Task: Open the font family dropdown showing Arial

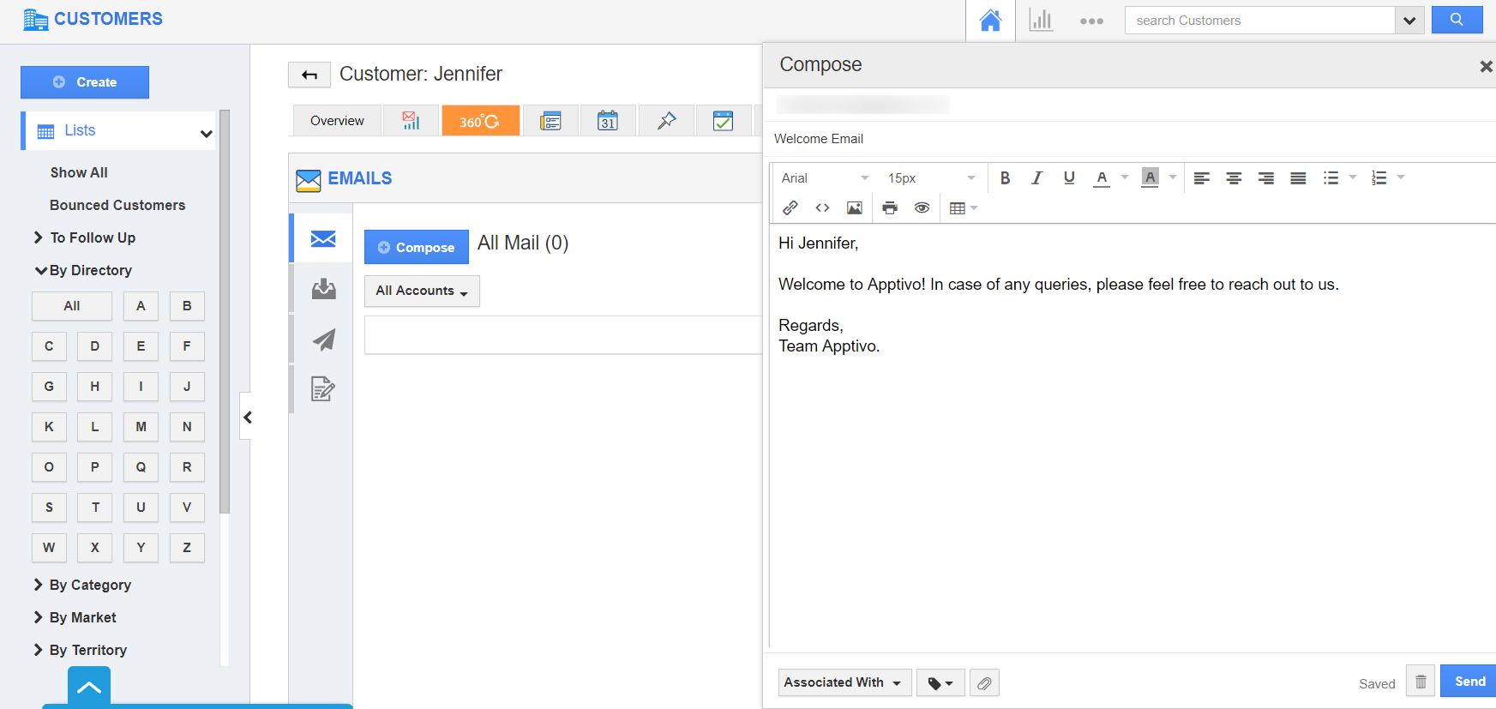Action: tap(825, 178)
